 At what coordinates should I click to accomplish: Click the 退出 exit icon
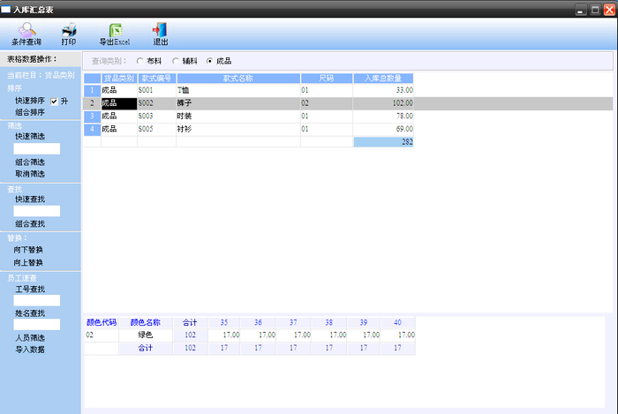161,34
